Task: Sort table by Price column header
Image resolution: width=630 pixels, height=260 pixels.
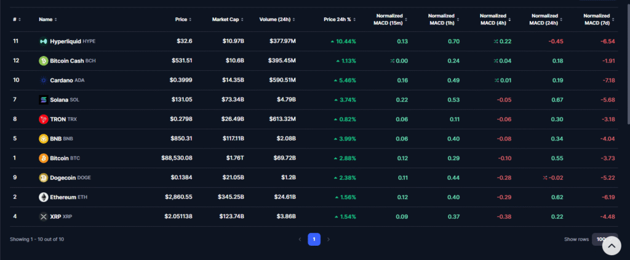Action: coord(183,19)
